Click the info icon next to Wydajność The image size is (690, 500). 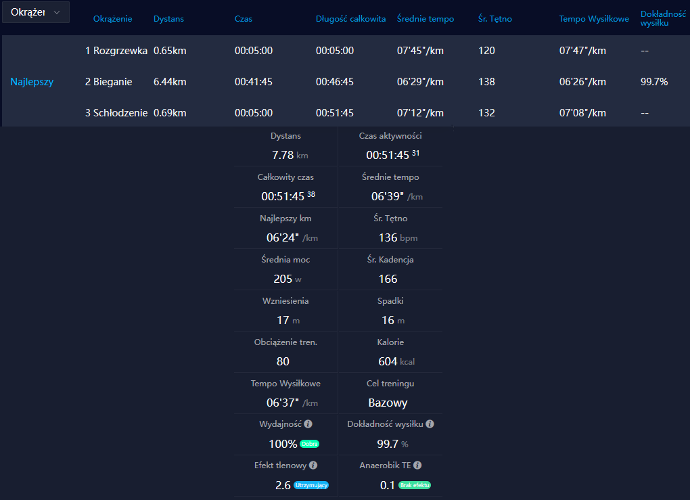pos(308,424)
